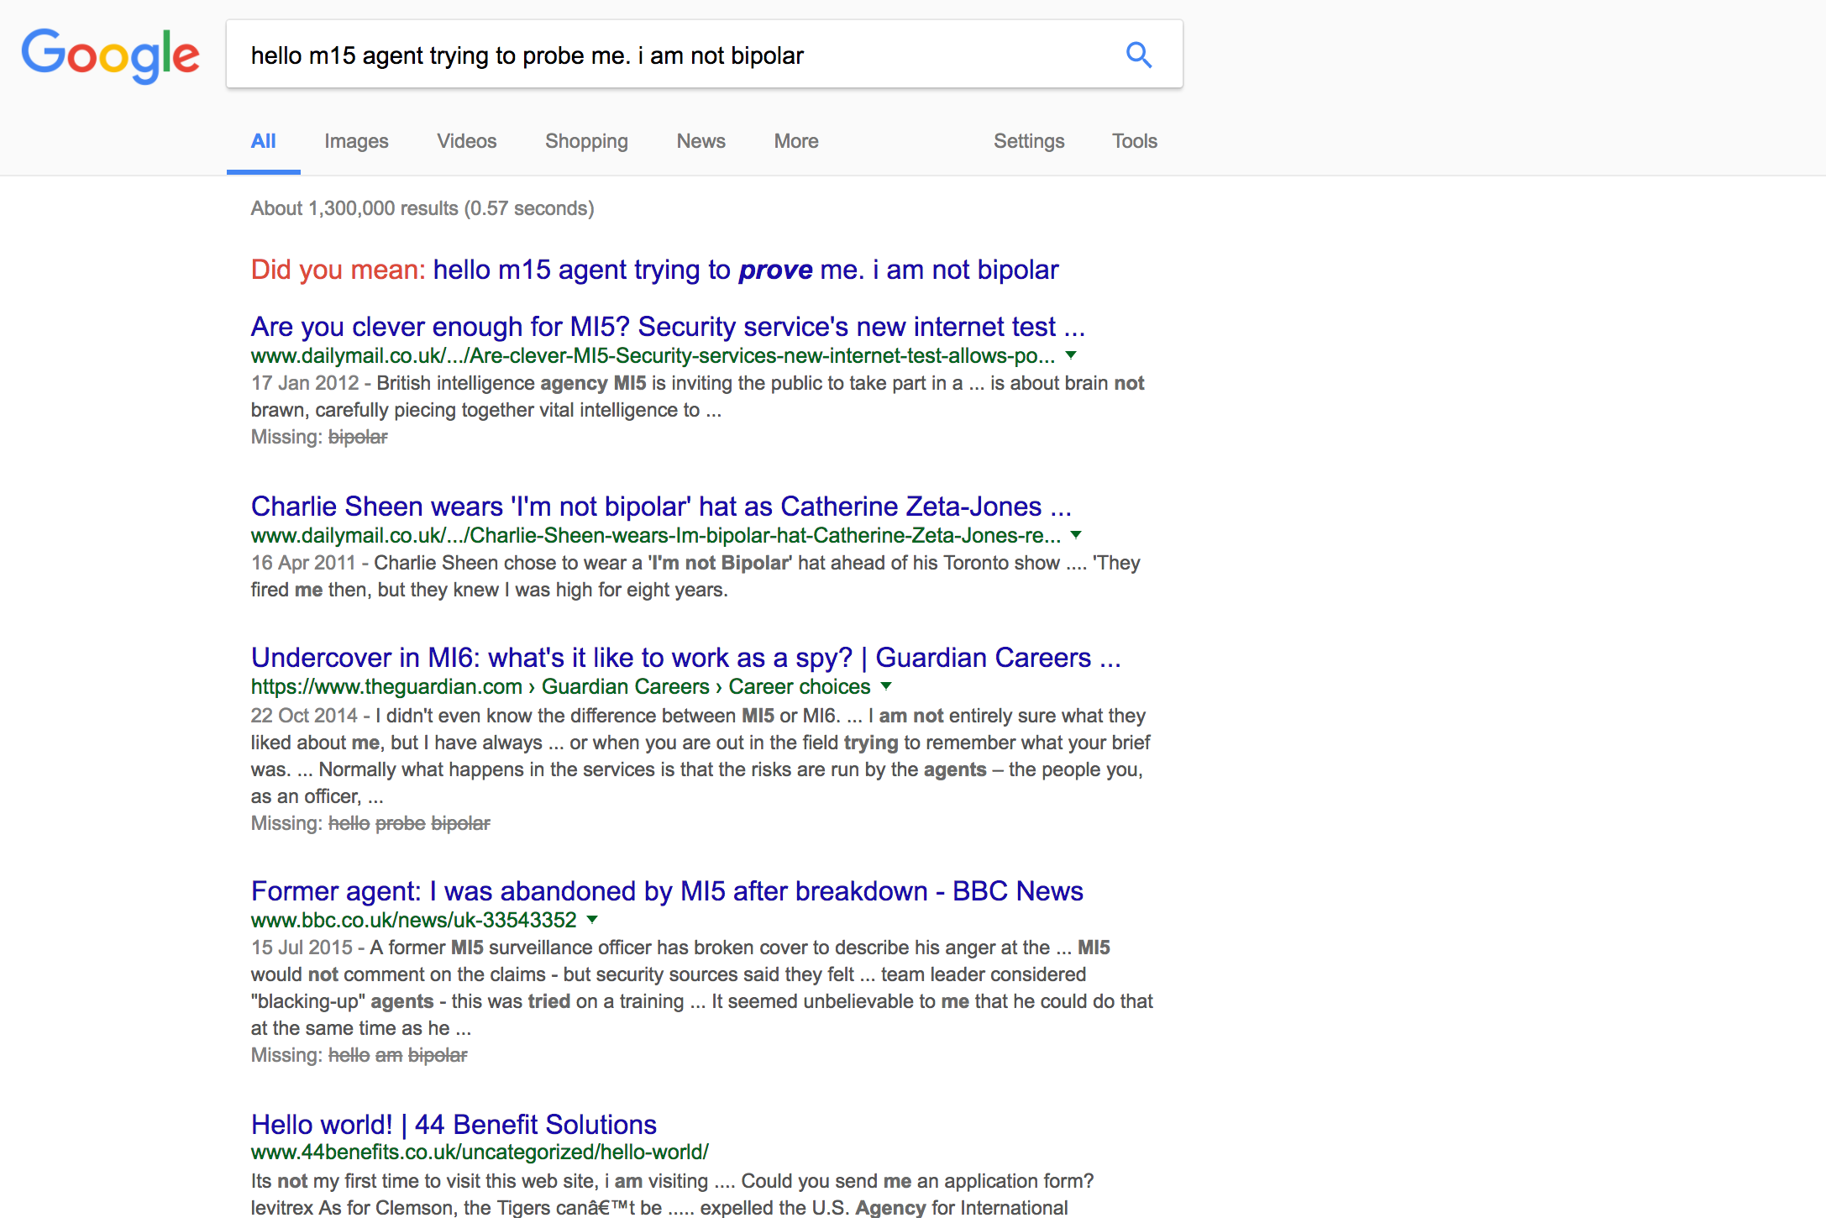Click 'Missing: bipolar' under the MI5 test result
Image resolution: width=1826 pixels, height=1218 pixels.
tap(319, 437)
